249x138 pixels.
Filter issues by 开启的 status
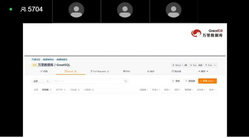47,90
